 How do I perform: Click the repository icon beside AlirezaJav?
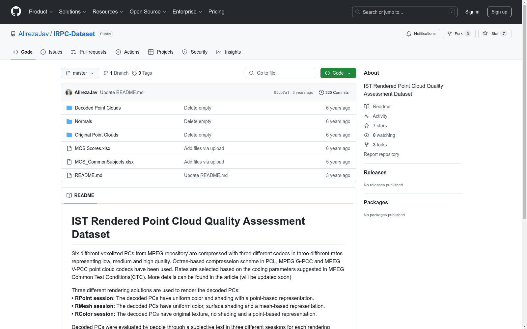(13, 34)
